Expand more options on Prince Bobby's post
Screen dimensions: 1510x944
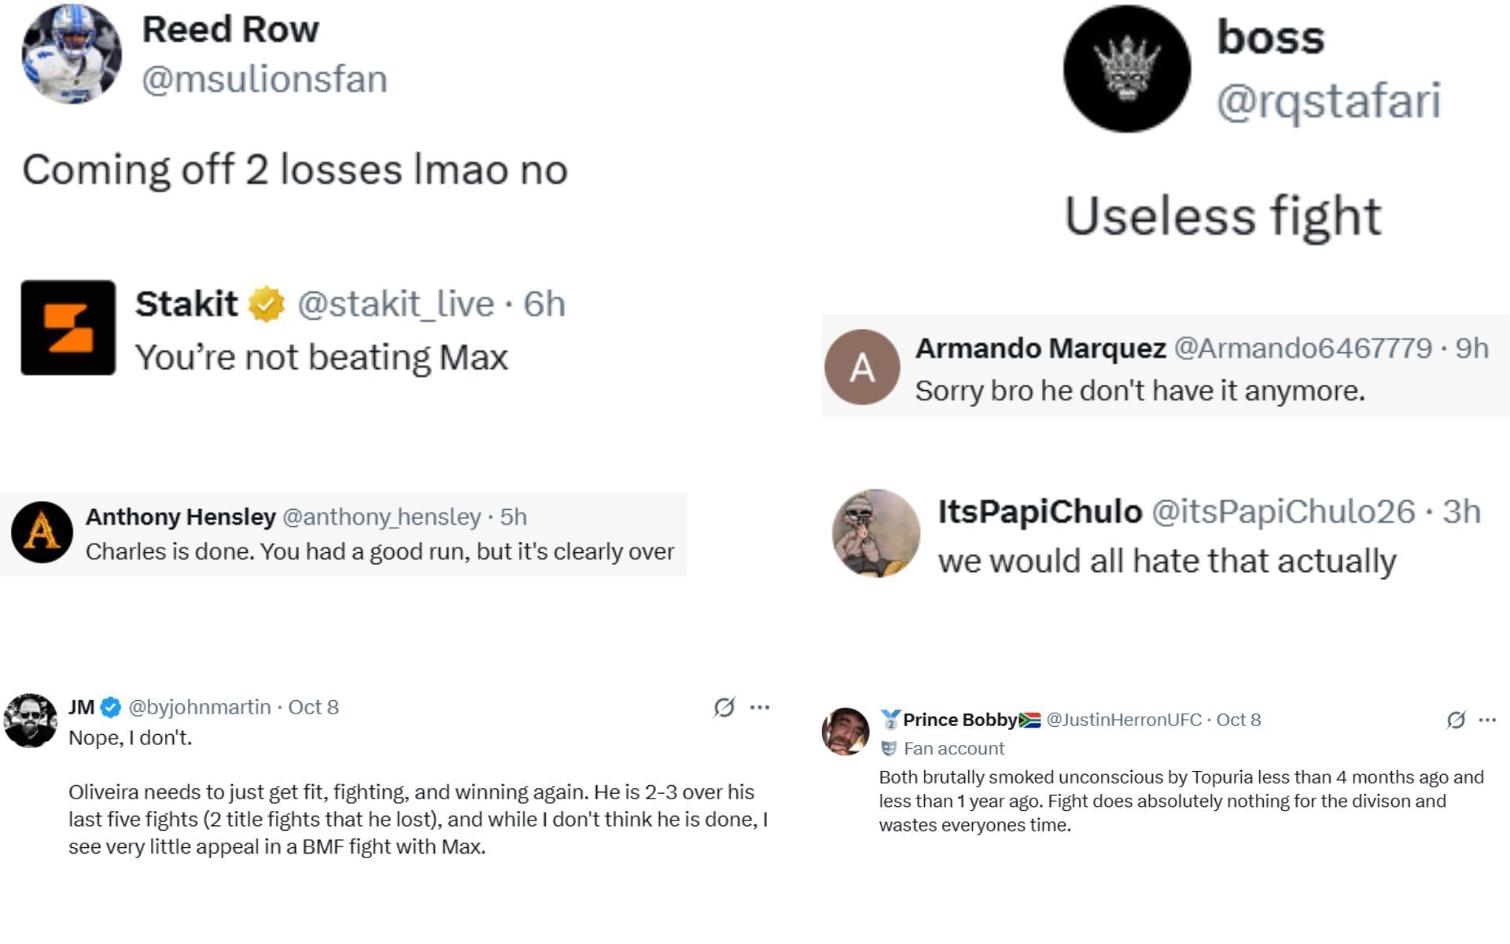pos(1487,720)
